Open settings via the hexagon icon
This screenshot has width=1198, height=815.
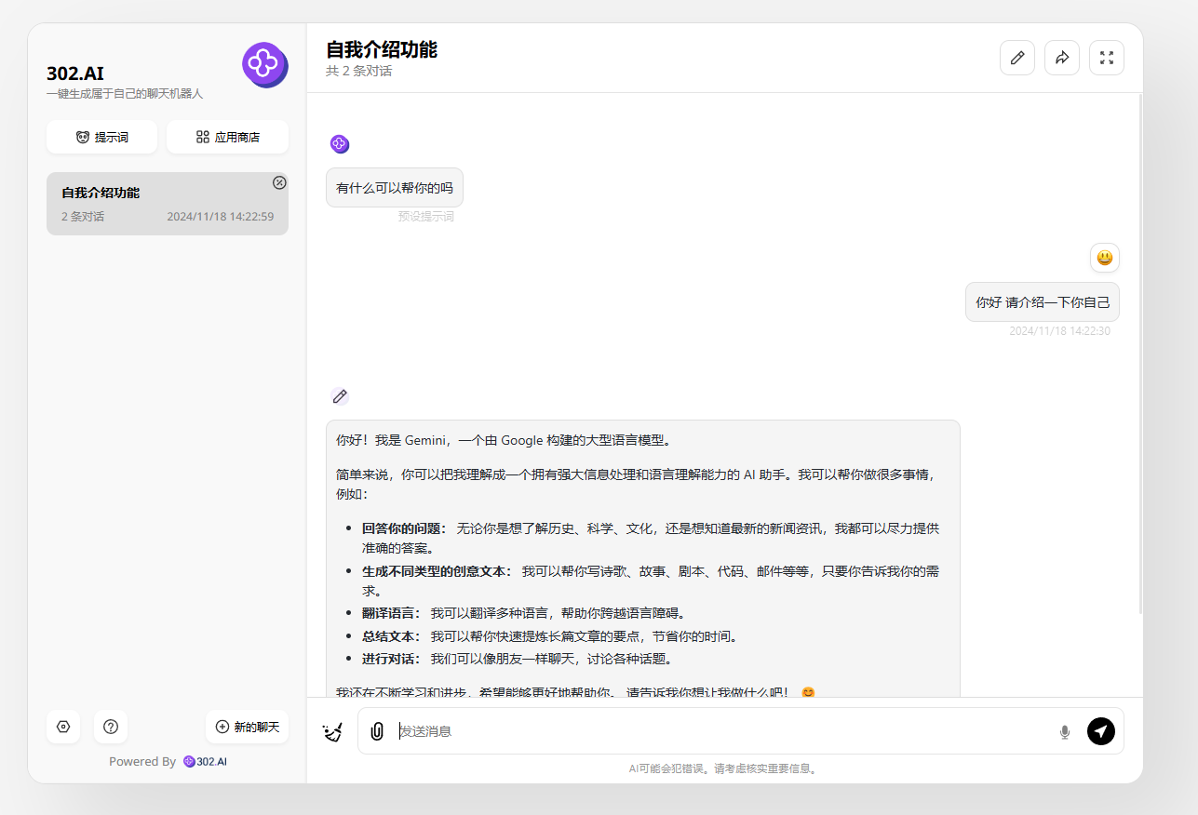(63, 727)
